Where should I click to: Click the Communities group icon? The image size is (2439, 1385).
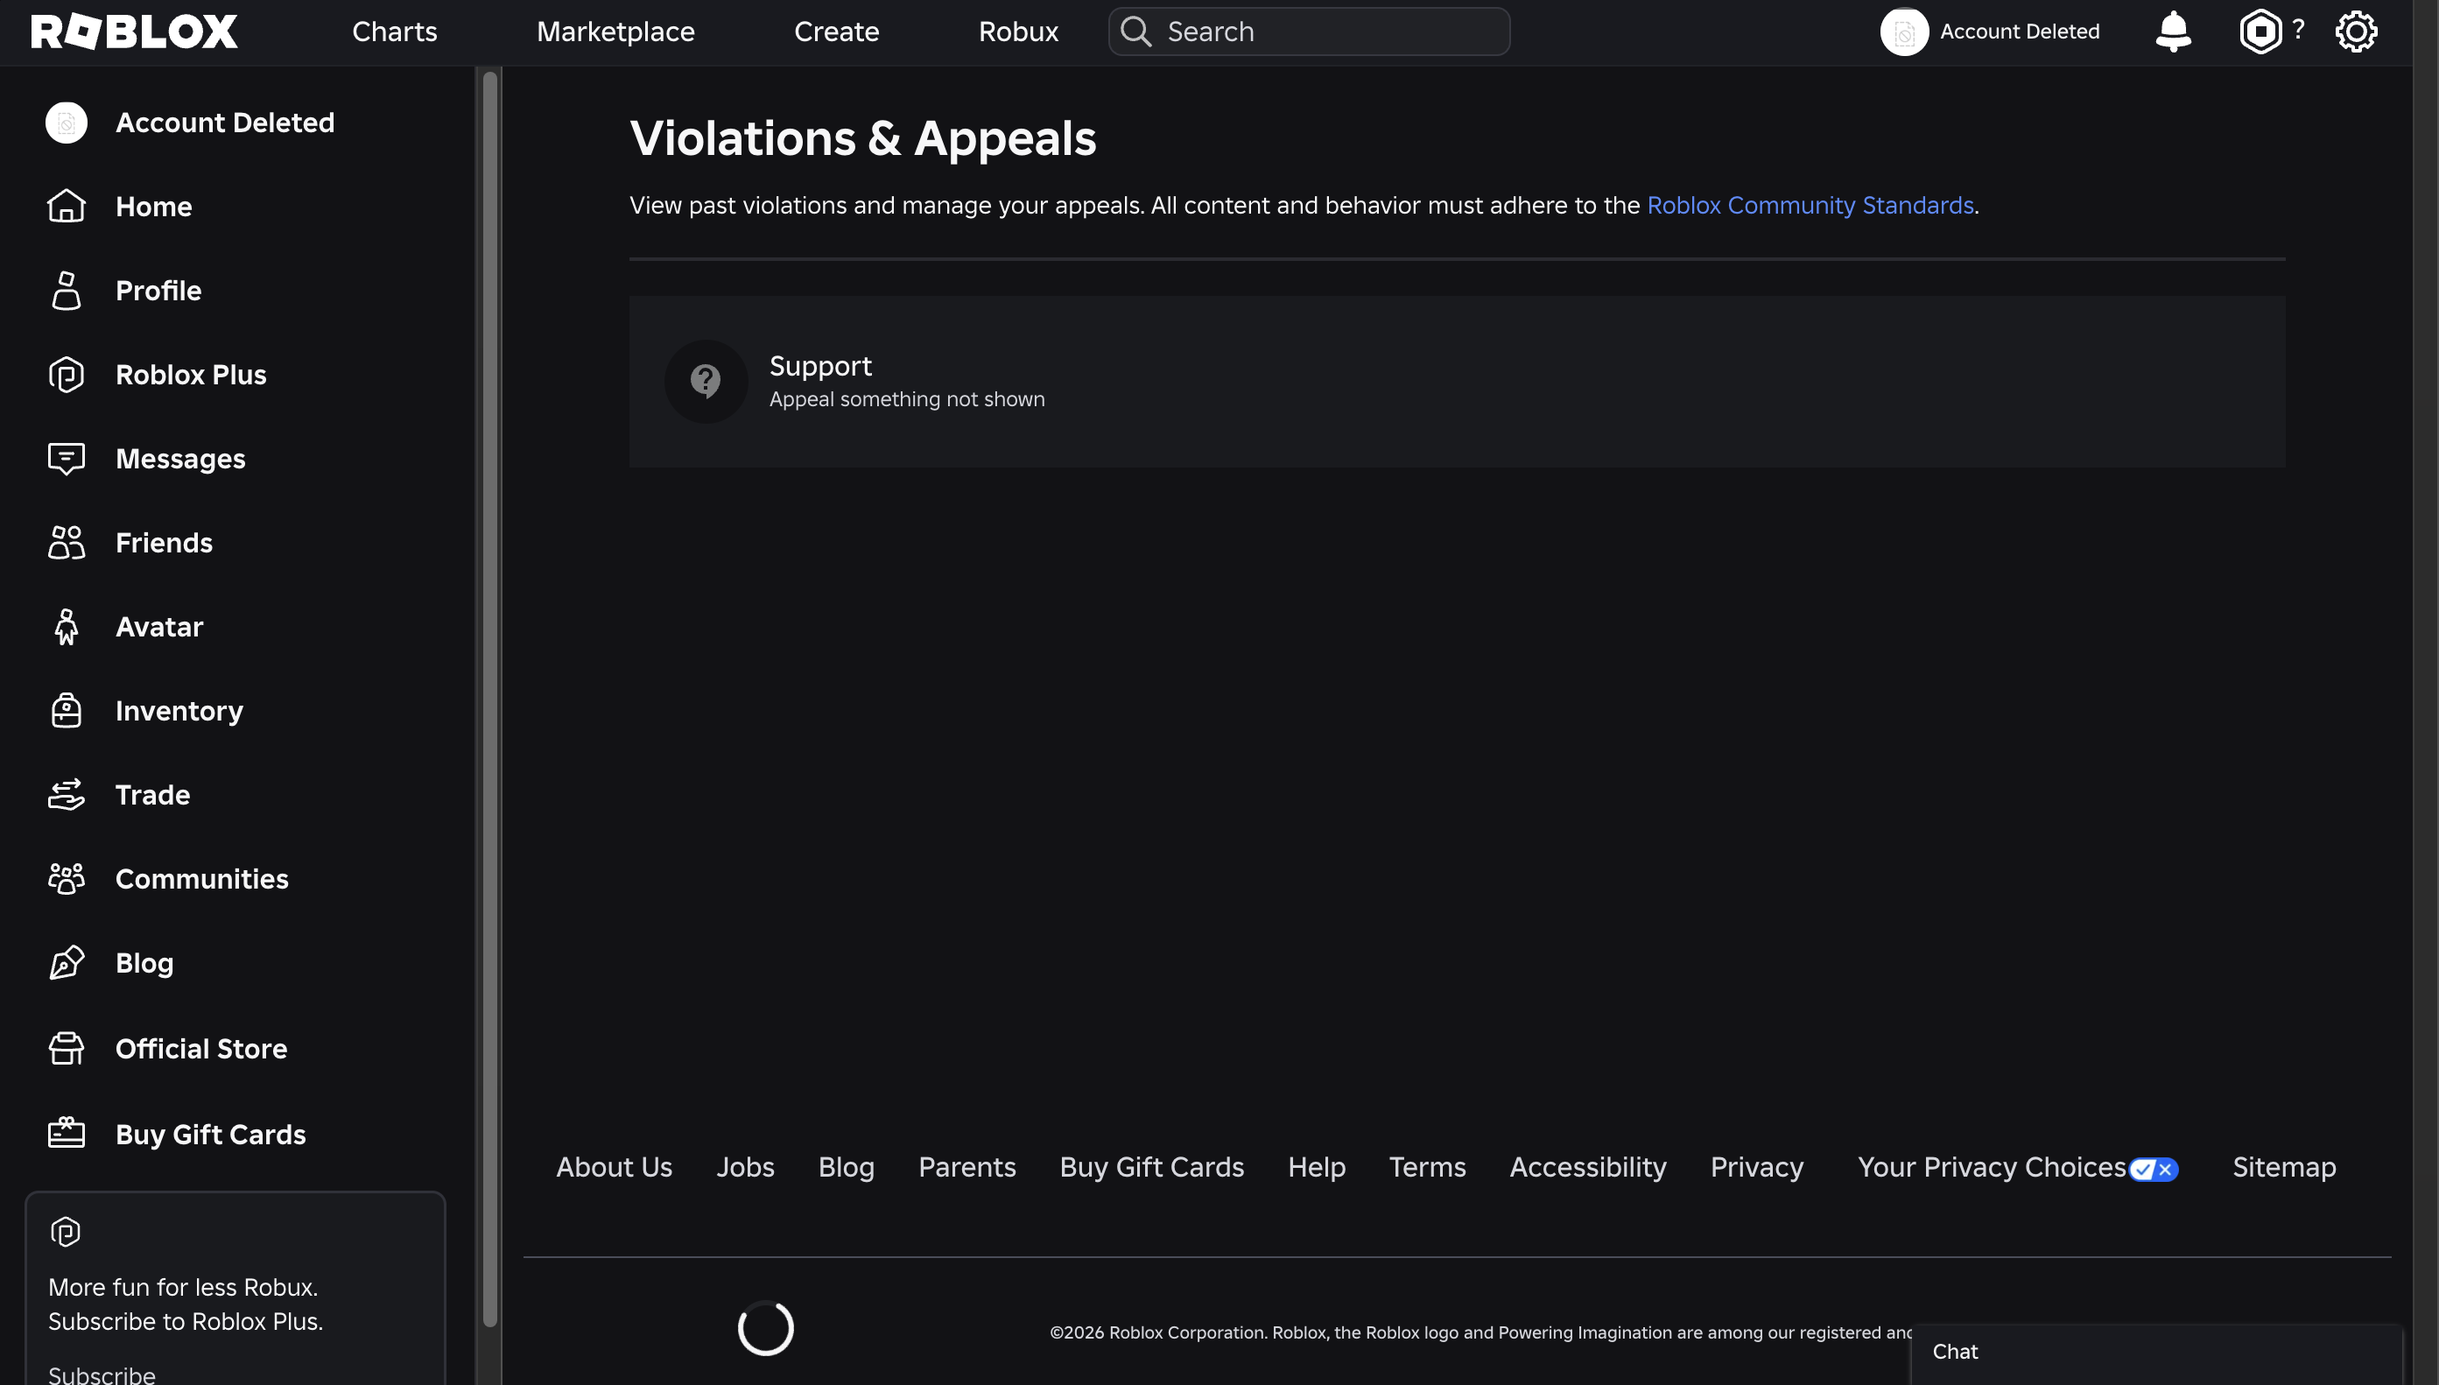coord(67,879)
